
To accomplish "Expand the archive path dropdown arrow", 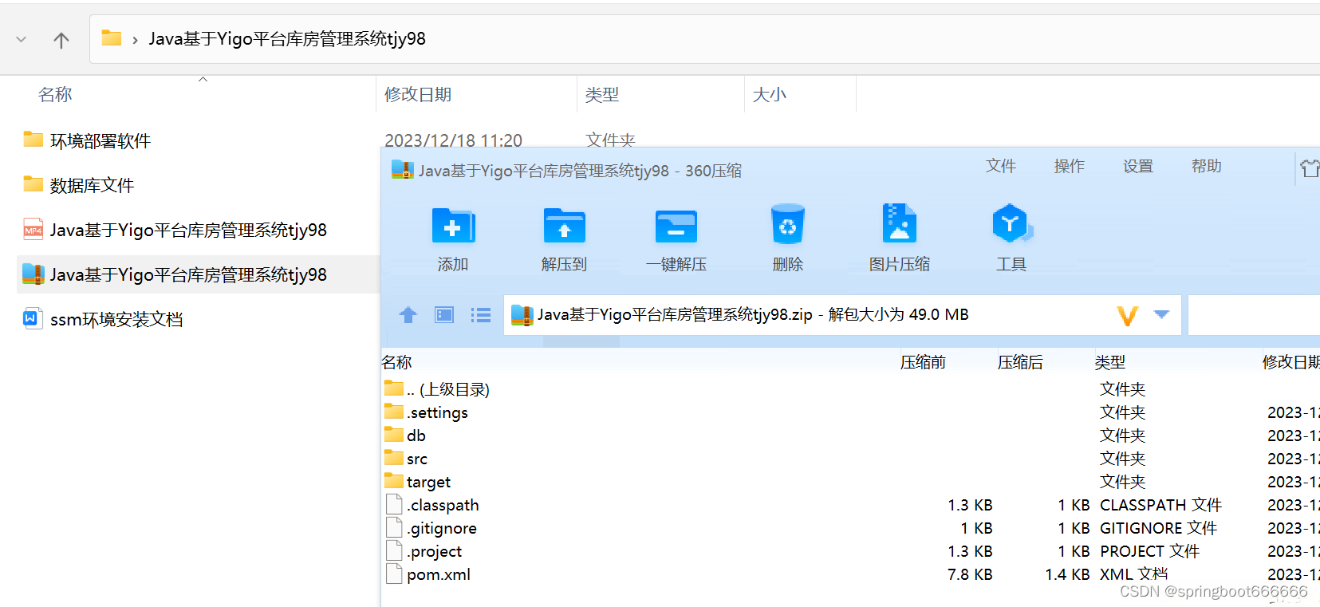I will click(x=1162, y=314).
